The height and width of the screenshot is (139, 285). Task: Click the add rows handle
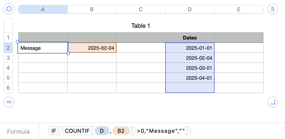9,102
